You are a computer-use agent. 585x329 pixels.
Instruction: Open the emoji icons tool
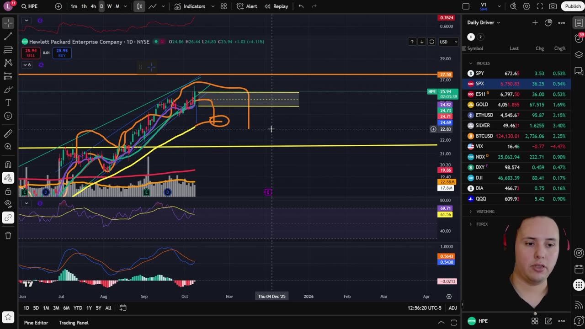(x=8, y=116)
